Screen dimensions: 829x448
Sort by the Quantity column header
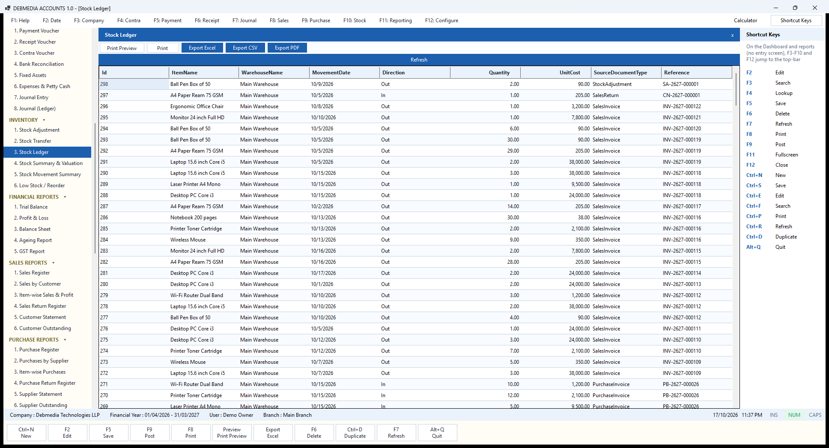pyautogui.click(x=485, y=73)
